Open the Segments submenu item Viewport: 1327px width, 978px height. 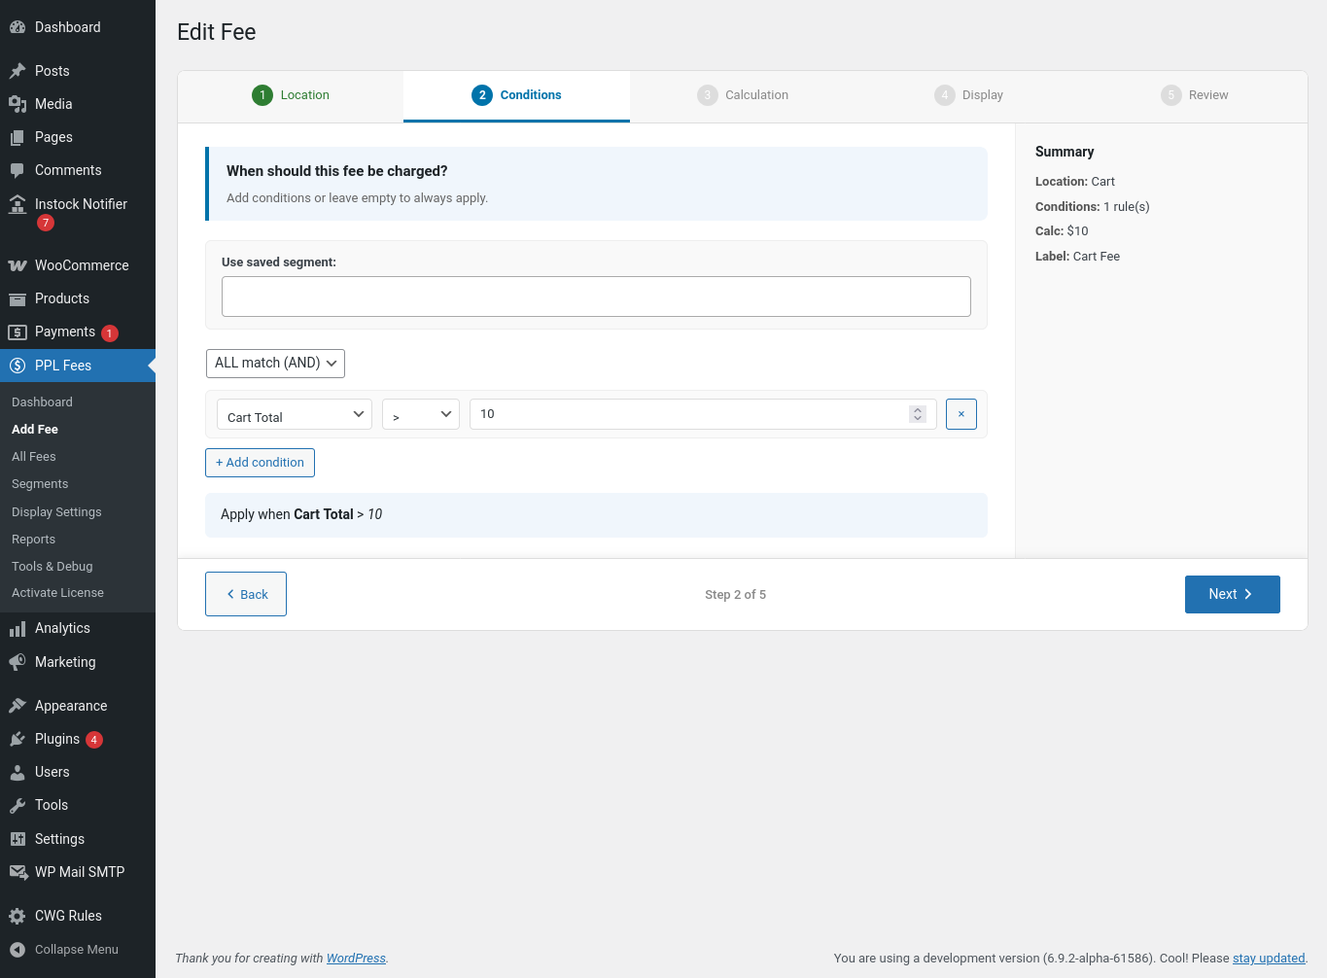pos(40,484)
